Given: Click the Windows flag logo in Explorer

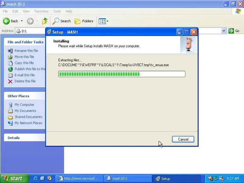Looking at the screenshot, I should click(x=238, y=11).
